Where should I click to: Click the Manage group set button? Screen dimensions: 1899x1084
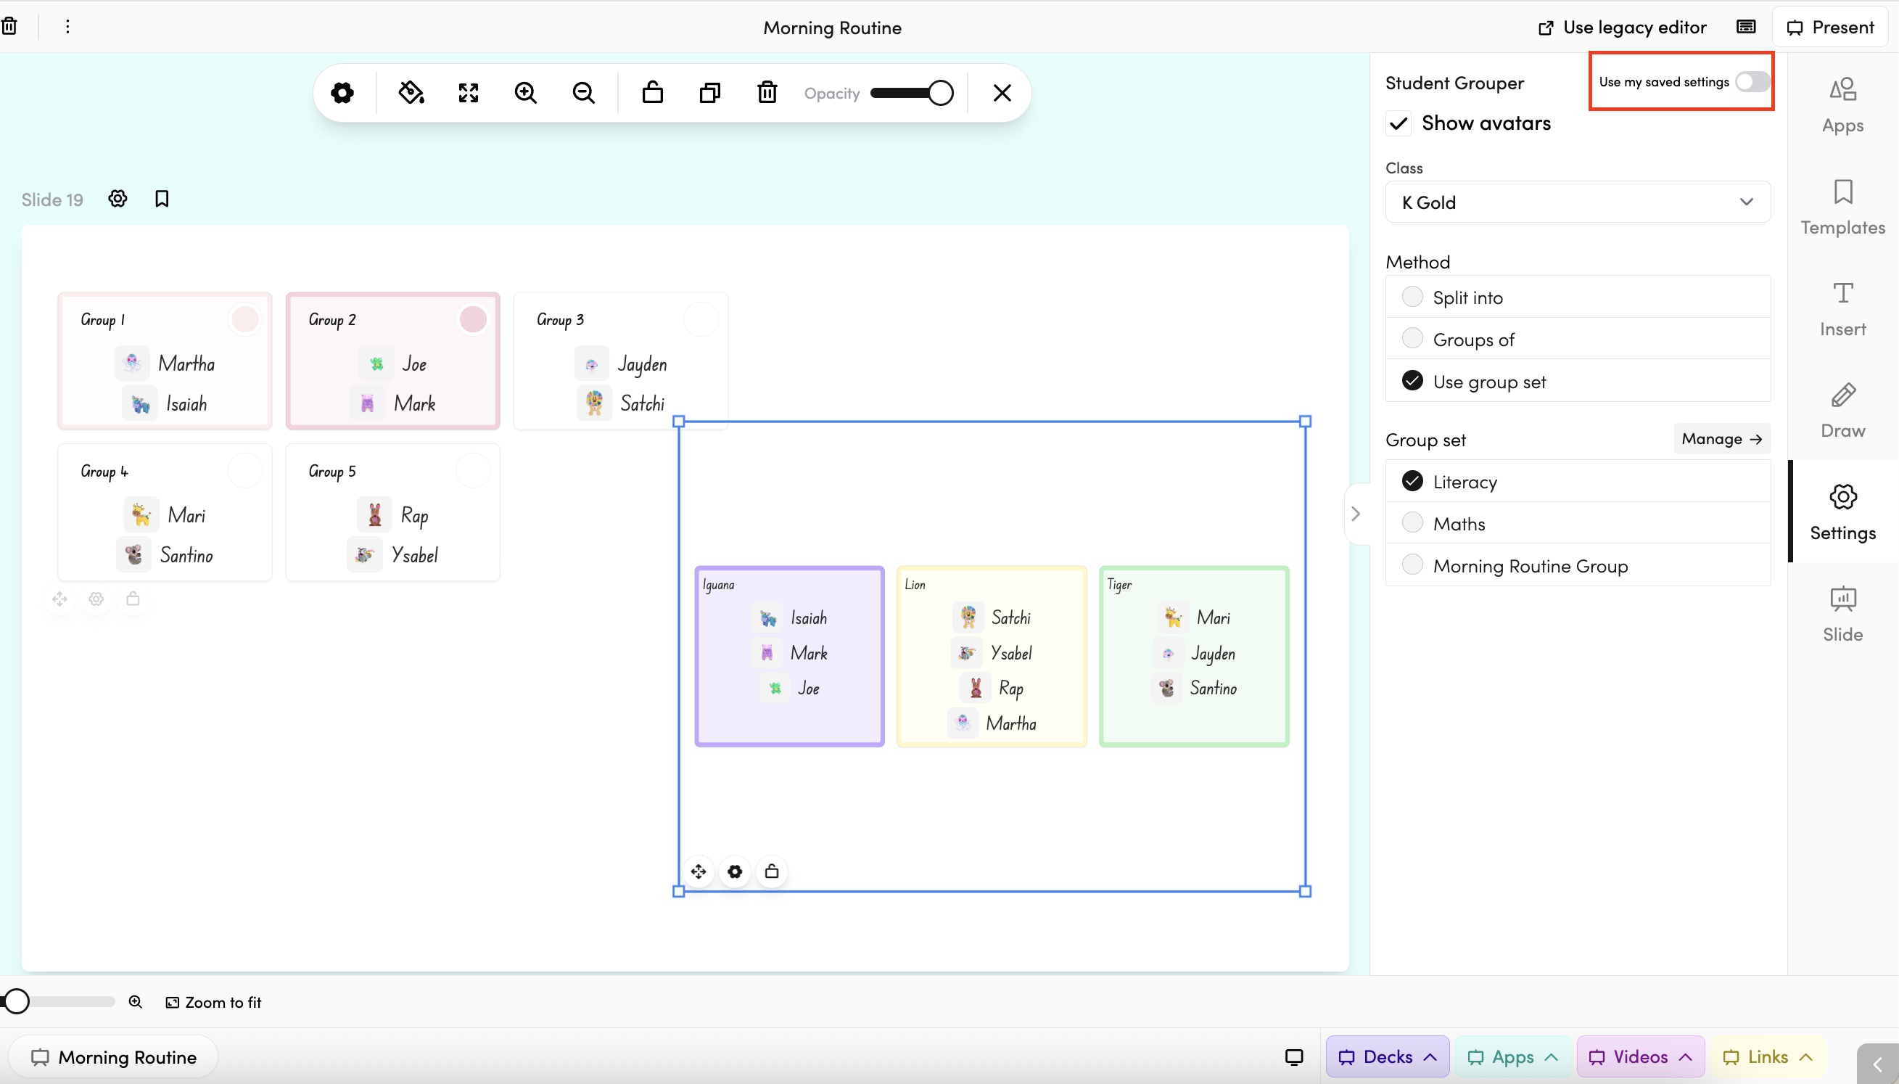(1721, 439)
